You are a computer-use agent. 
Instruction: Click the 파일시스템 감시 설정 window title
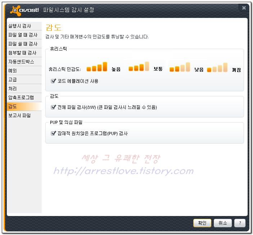68,10
